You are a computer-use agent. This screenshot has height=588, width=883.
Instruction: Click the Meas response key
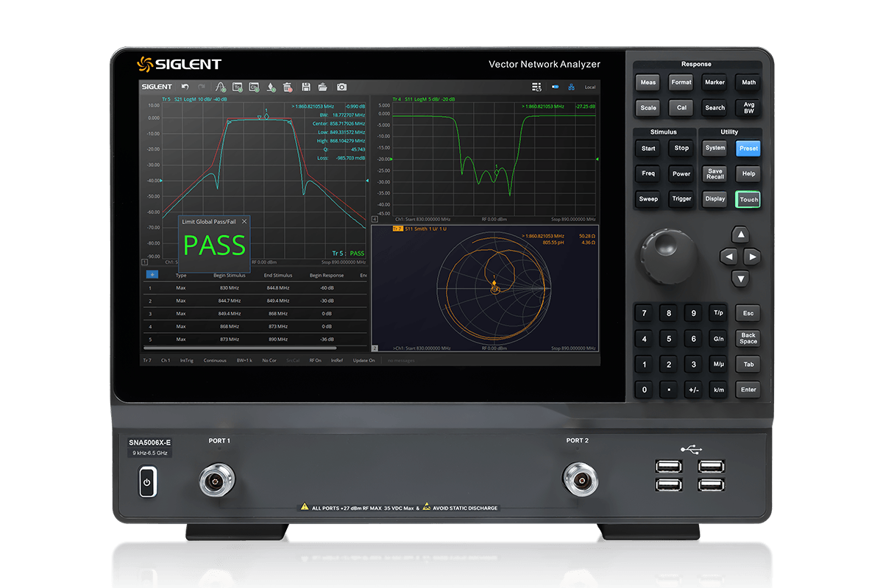click(648, 82)
